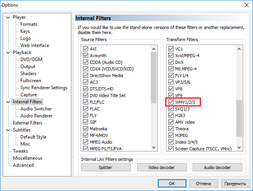This screenshot has height=191, width=253.
Task: Collapse the Player tree node
Action: coord(9,17)
